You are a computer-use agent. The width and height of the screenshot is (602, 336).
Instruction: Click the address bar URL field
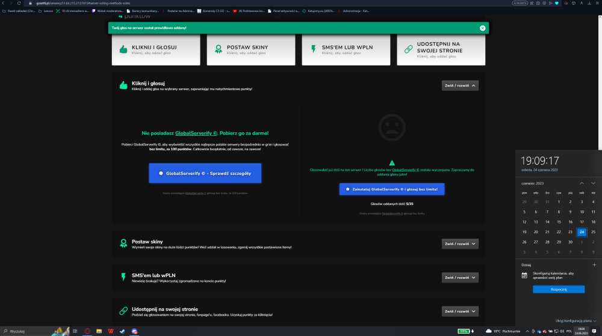[268, 3]
